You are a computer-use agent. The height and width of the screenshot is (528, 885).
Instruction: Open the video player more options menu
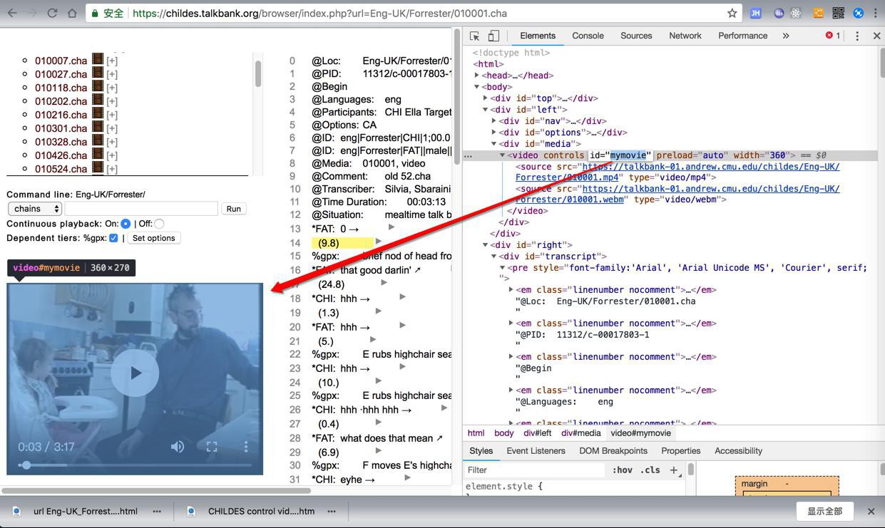246,446
